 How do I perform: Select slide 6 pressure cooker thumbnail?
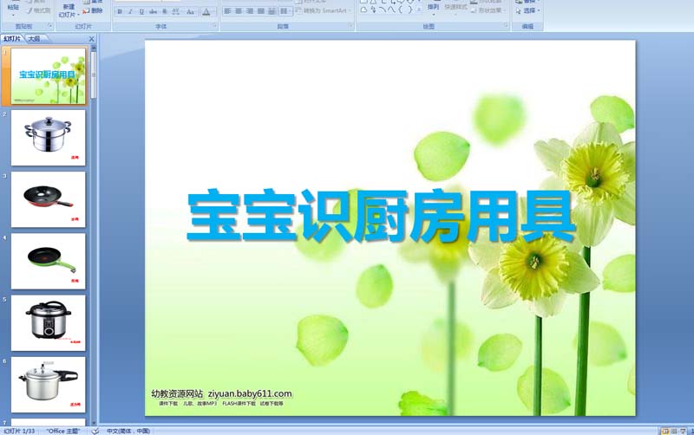click(x=49, y=385)
